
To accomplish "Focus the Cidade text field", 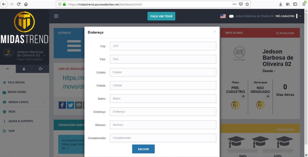I will pos(163,85).
